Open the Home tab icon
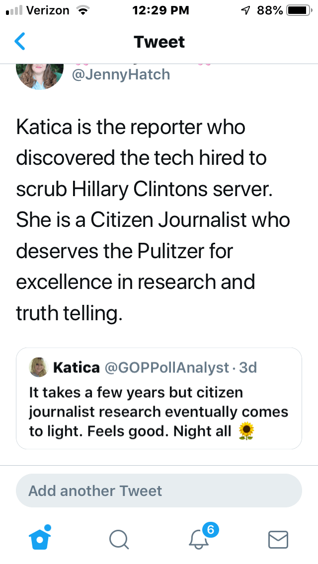Screen dimensions: 318x564 pyautogui.click(x=40, y=538)
